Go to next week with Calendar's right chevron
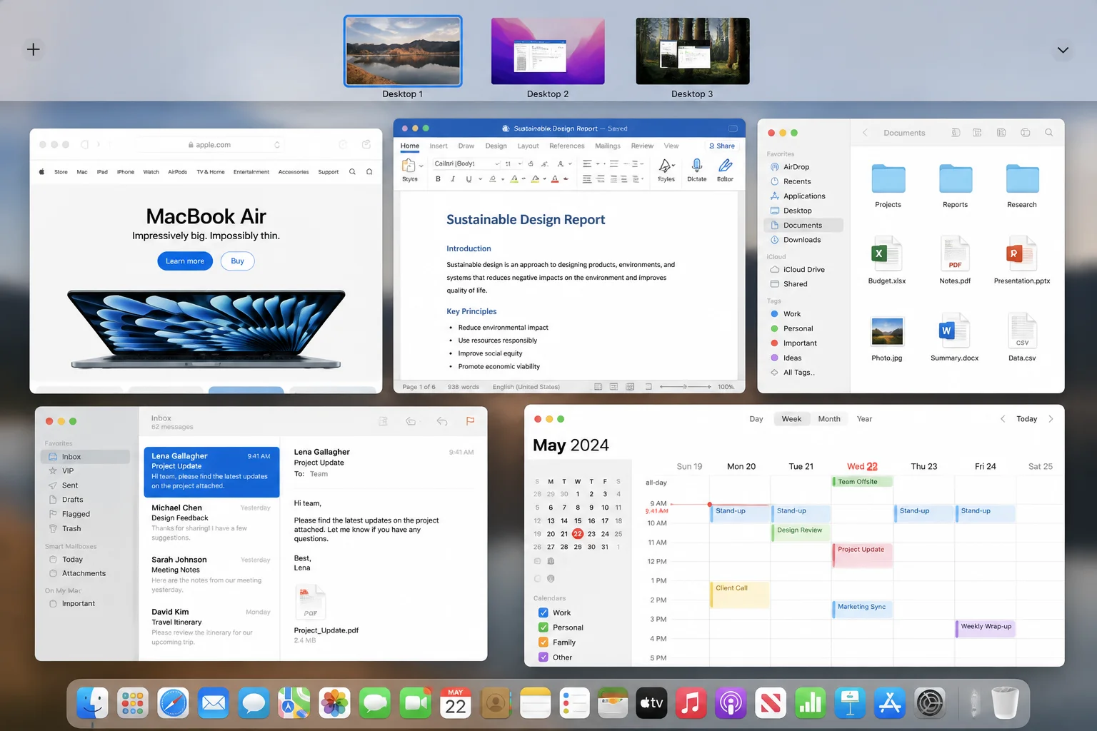The image size is (1097, 731). [1051, 419]
